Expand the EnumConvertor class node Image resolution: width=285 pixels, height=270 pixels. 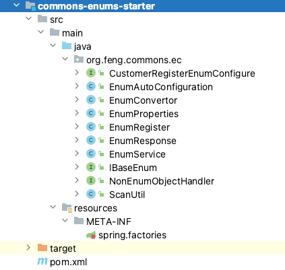click(x=77, y=100)
